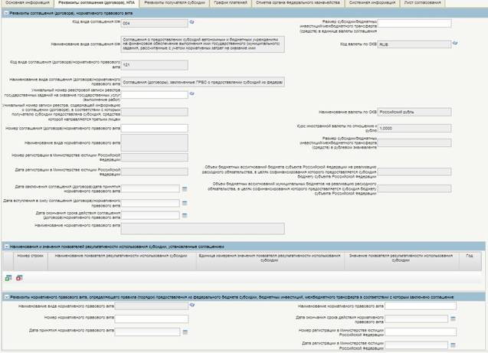Add a row to показатели результативности table
The image size is (488, 353).
click(x=8, y=279)
